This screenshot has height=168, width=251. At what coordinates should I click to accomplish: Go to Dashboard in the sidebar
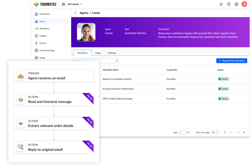click(51, 14)
